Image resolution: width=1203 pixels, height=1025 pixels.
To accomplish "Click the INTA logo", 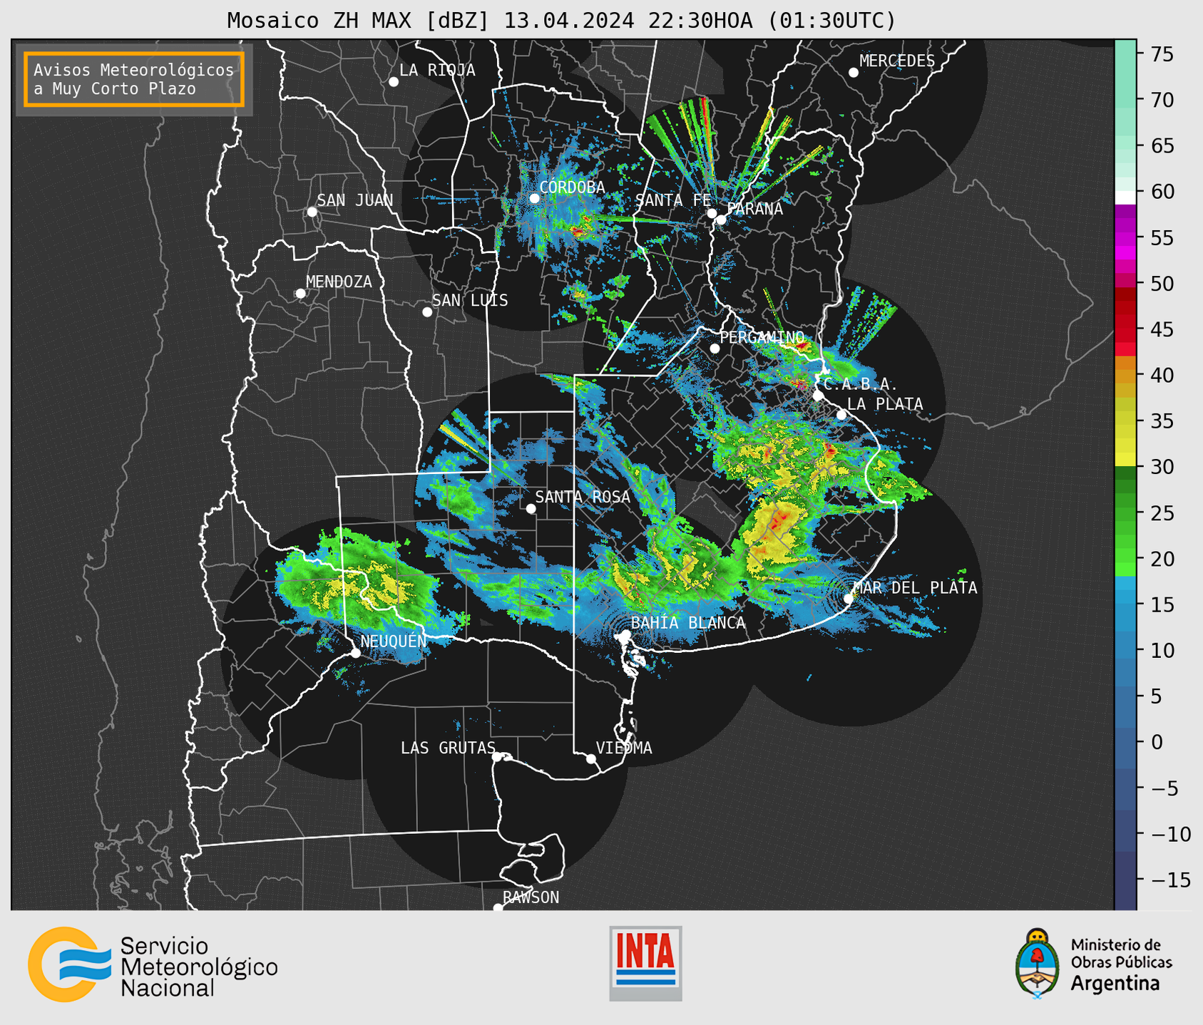I will point(645,963).
